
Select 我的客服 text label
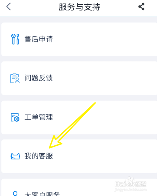(39, 156)
